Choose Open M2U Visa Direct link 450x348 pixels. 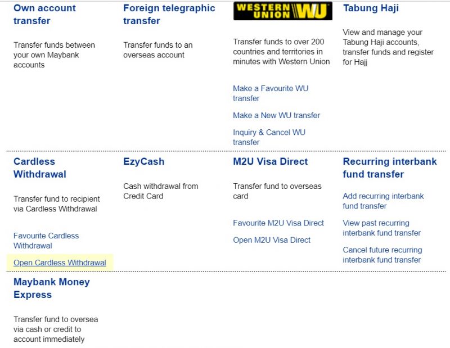(272, 240)
